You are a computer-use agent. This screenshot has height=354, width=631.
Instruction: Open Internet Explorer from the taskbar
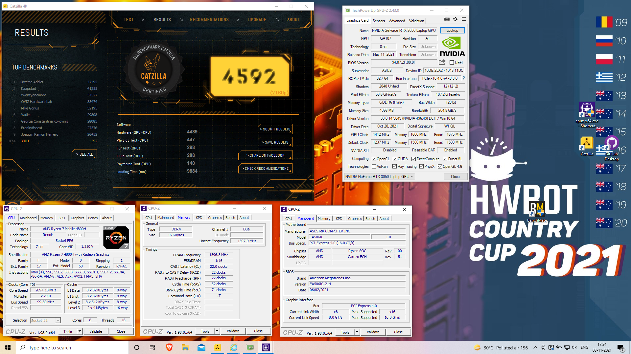[x=234, y=347]
